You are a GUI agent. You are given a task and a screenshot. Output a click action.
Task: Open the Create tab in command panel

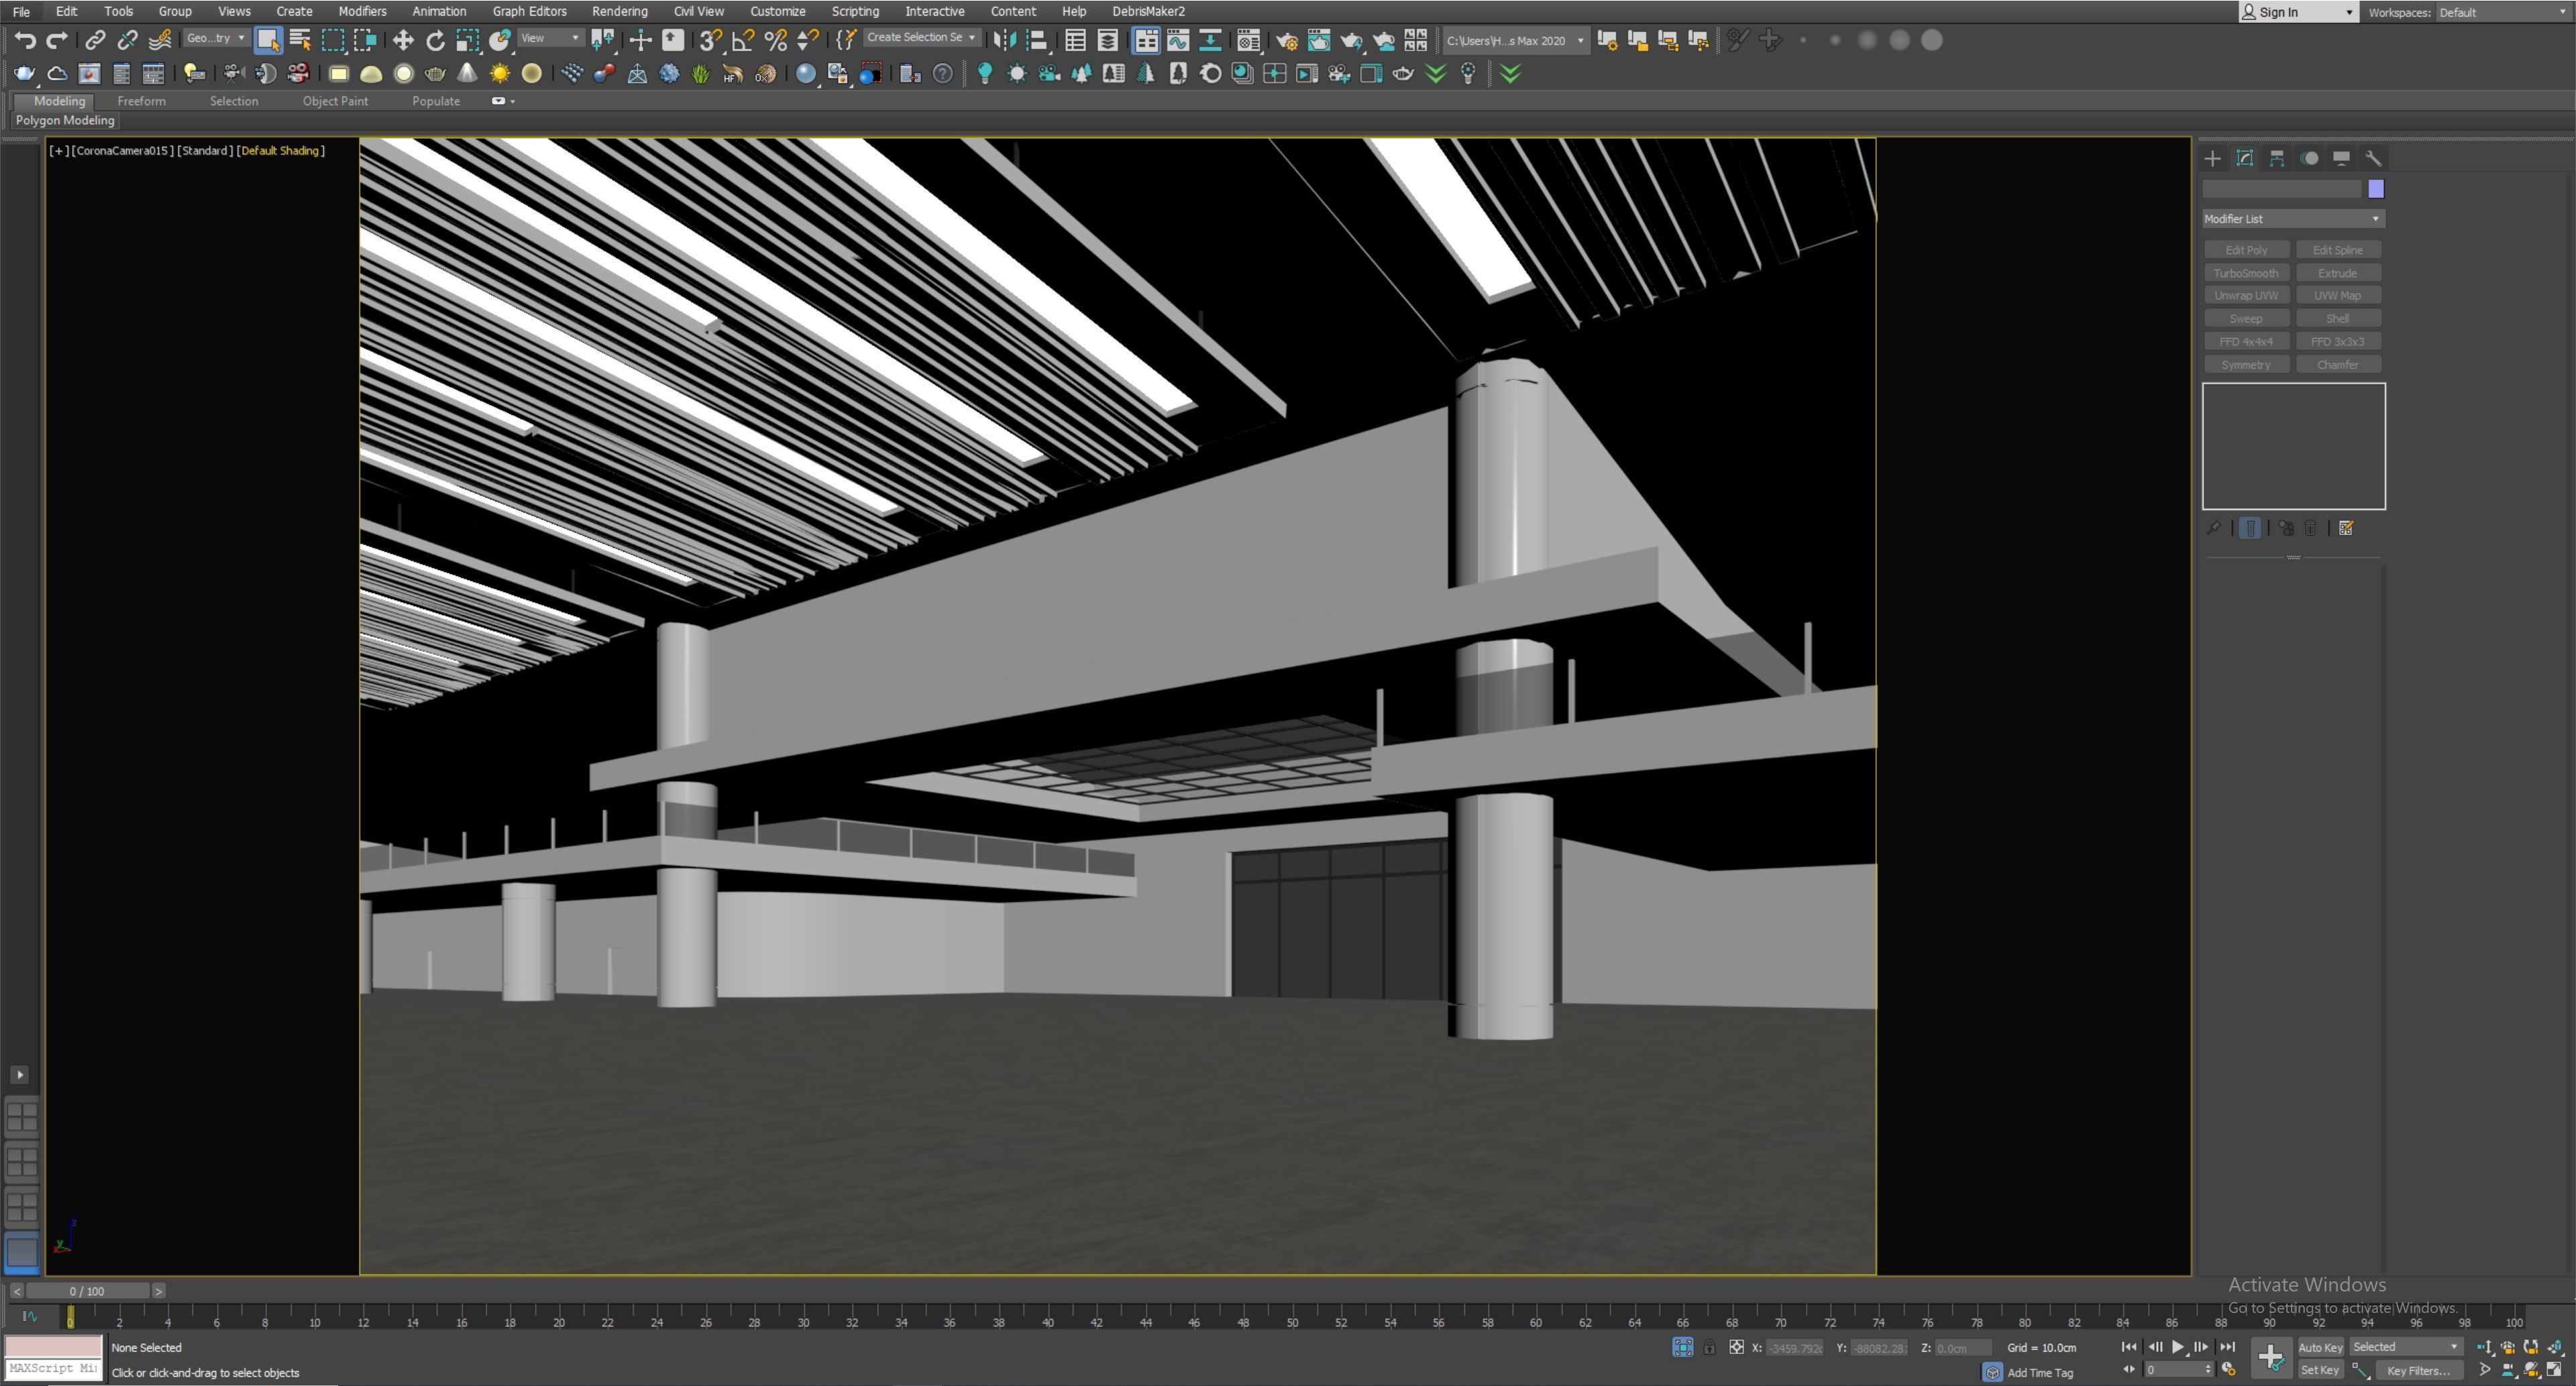(x=2213, y=158)
